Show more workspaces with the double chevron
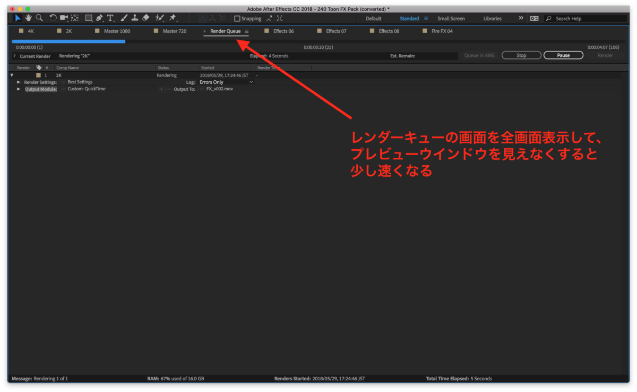This screenshot has width=637, height=392. (521, 18)
